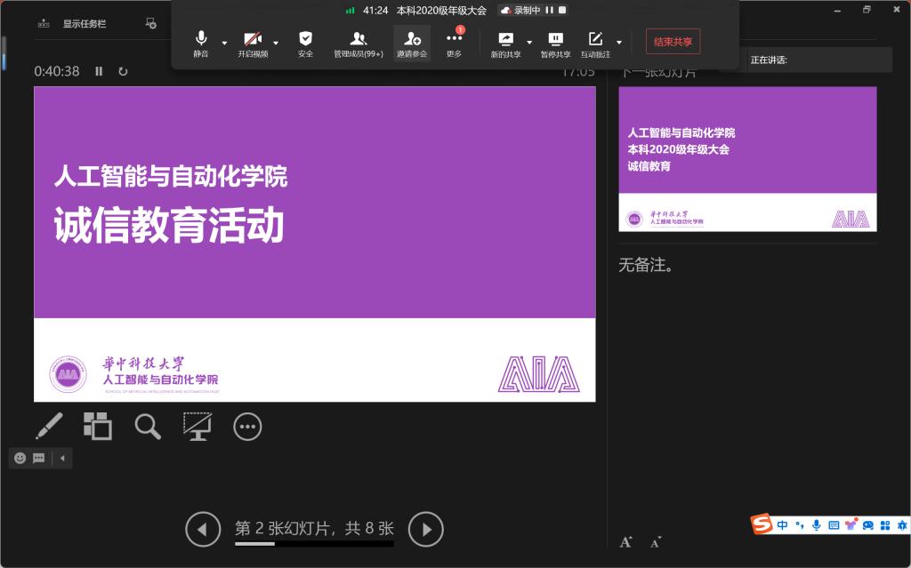Open 管理成员 participants panel
This screenshot has width=911, height=568.
click(x=359, y=43)
